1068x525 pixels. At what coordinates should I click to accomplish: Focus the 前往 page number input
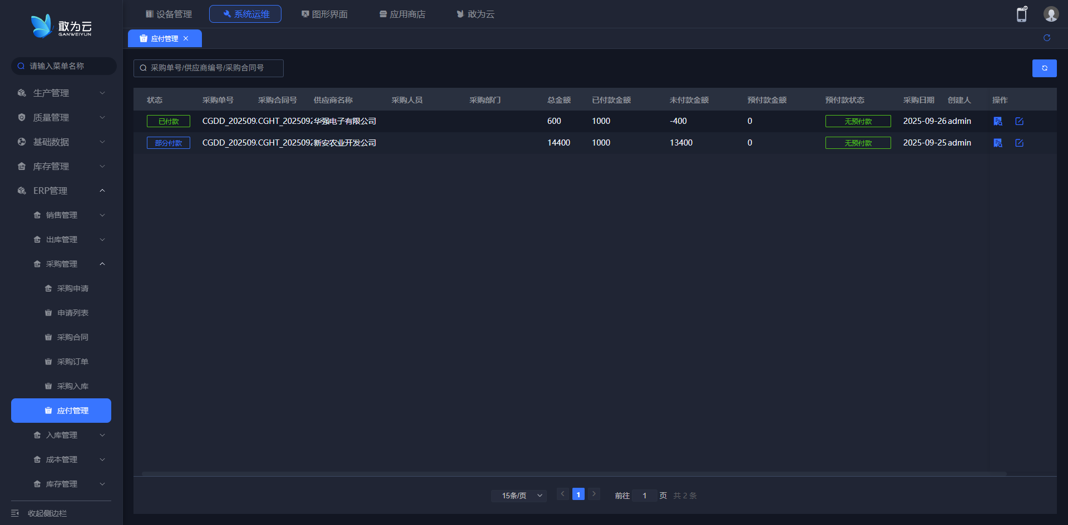point(645,496)
